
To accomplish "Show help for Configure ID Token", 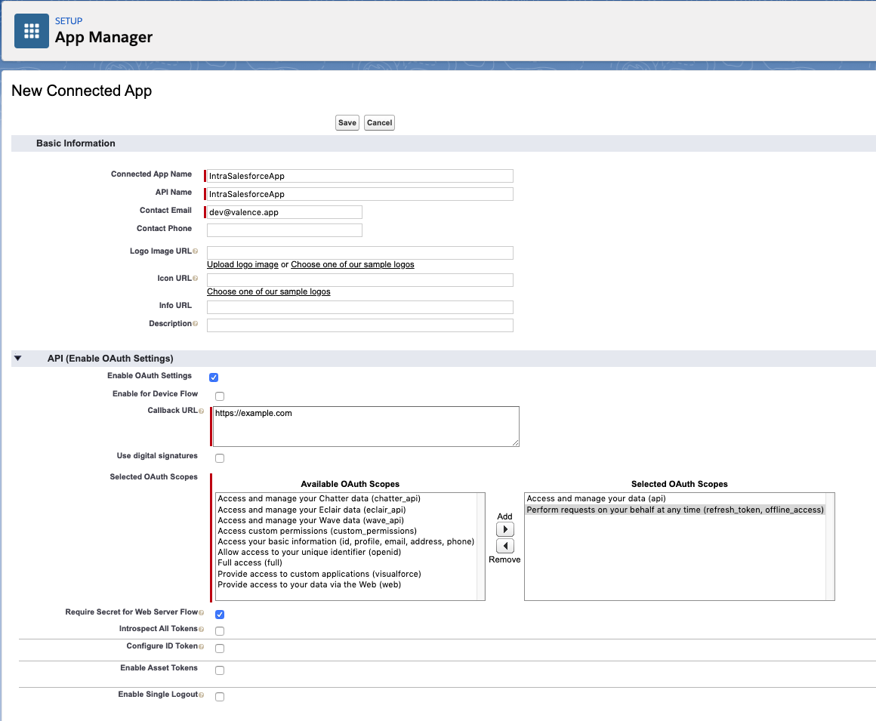I will click(x=201, y=647).
